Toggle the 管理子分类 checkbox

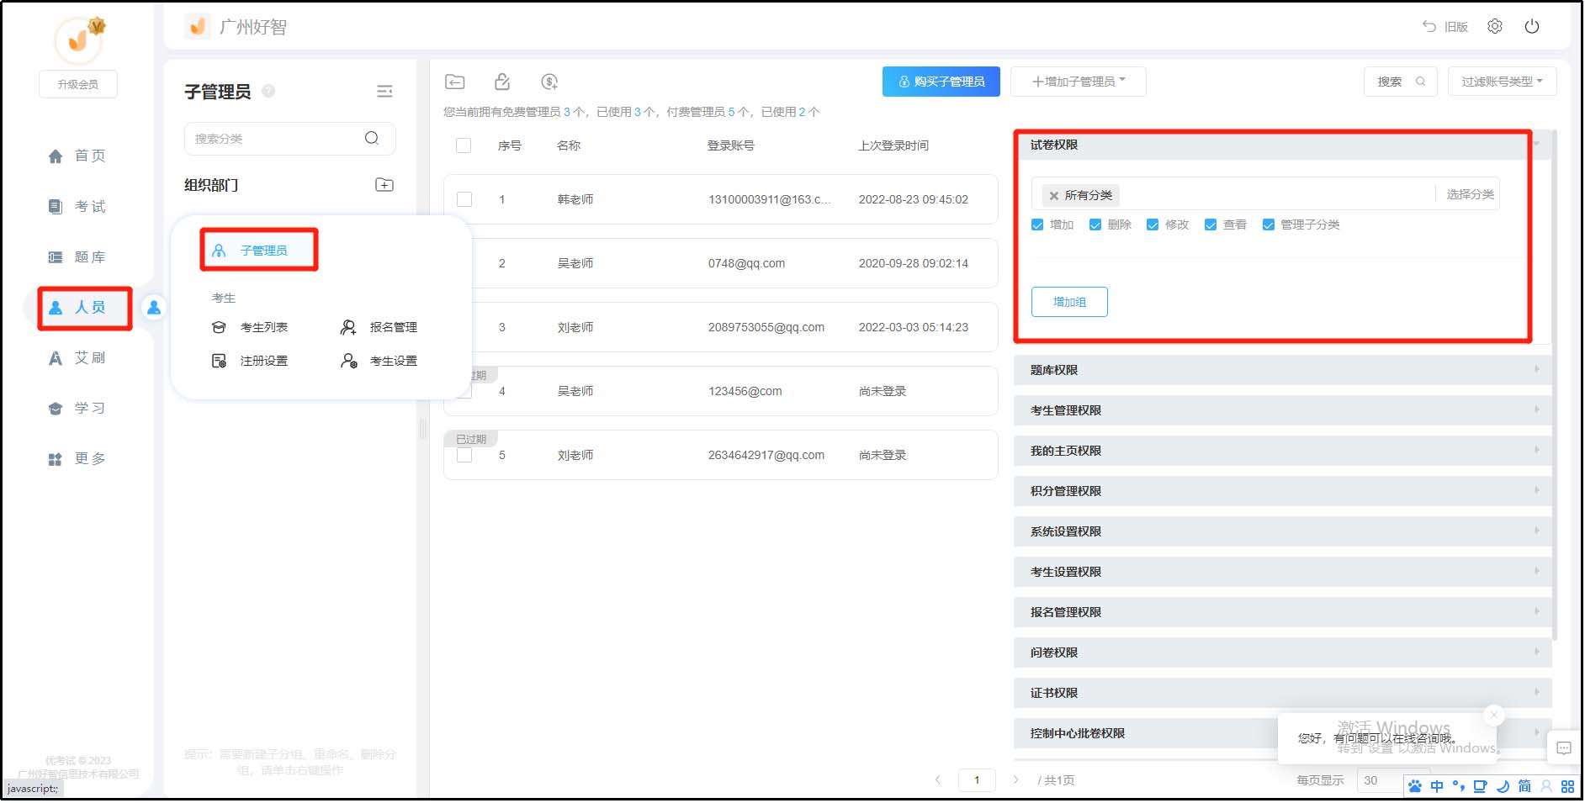pyautogui.click(x=1268, y=225)
